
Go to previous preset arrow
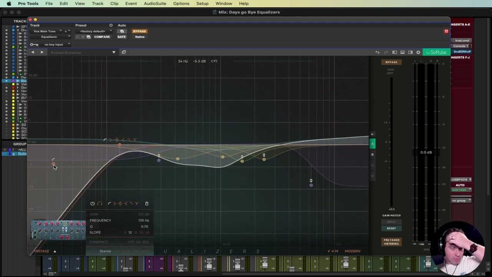pyautogui.click(x=33, y=52)
